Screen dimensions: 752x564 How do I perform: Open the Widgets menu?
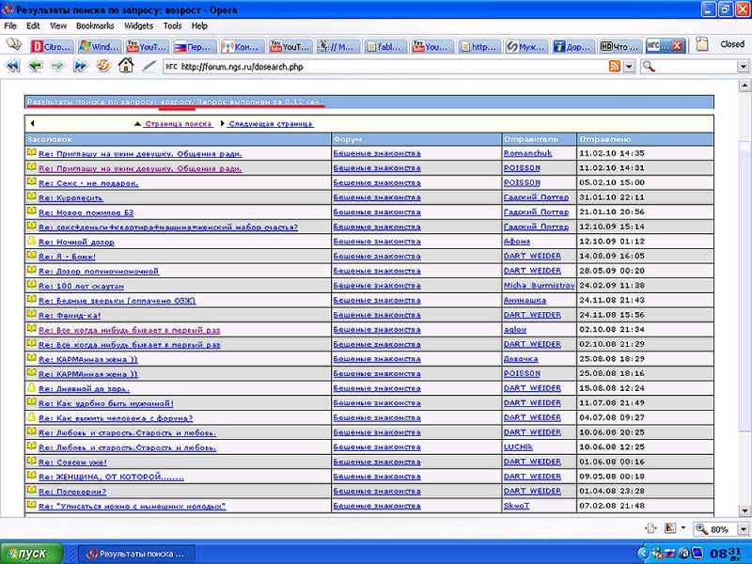coord(138,26)
